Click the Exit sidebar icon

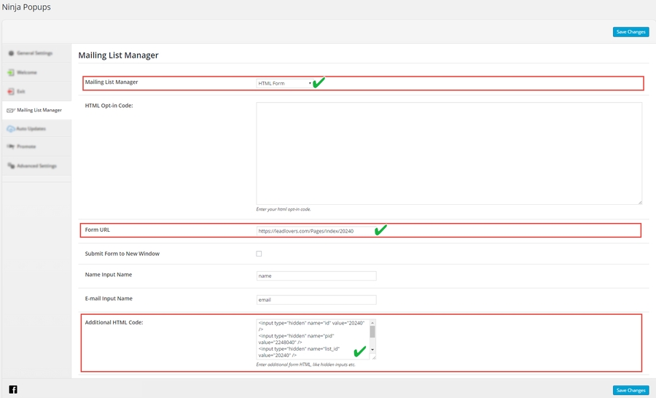[11, 91]
